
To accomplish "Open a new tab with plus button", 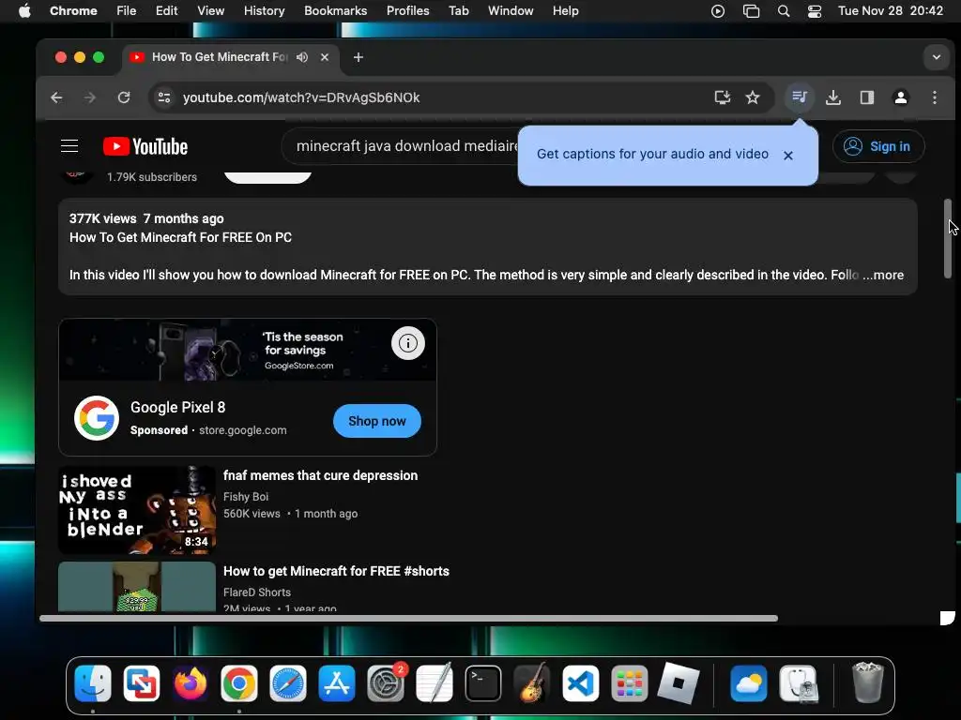I will [358, 57].
